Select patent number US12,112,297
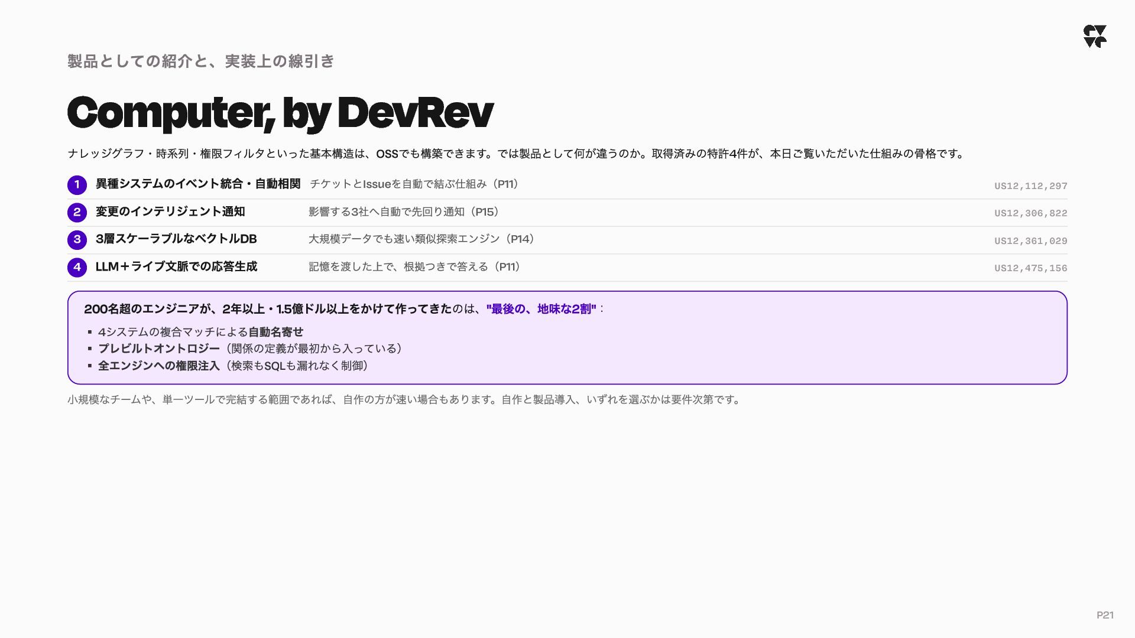This screenshot has width=1135, height=638. tap(1030, 186)
